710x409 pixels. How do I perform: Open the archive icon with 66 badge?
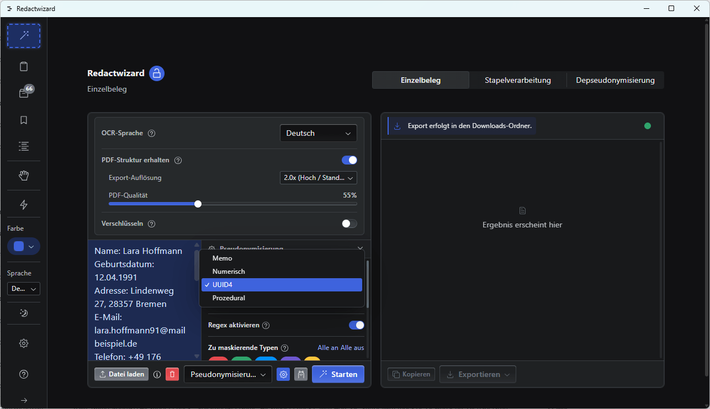point(24,93)
